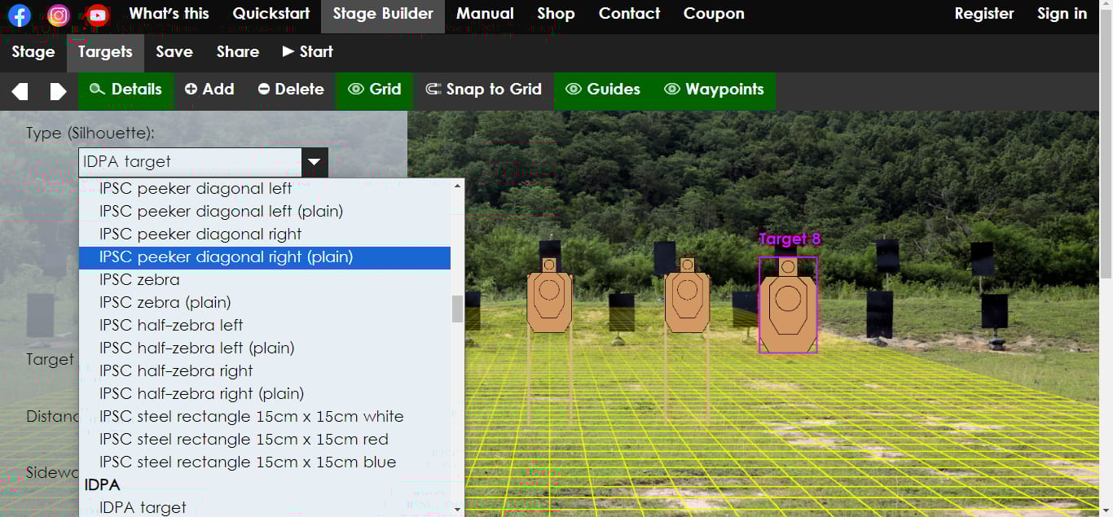Collapse the Type silhouette dropdown arrow

315,162
